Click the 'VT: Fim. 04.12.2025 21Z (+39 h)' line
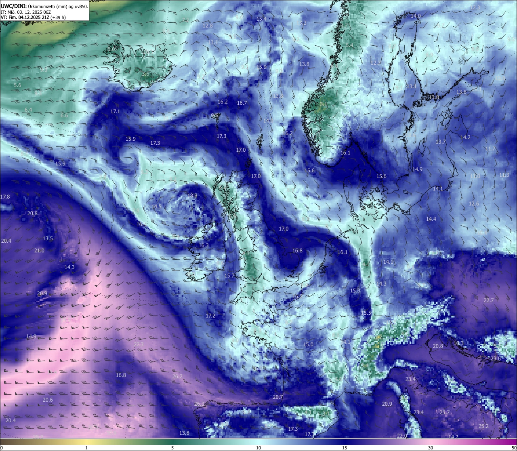 [x=34, y=17]
